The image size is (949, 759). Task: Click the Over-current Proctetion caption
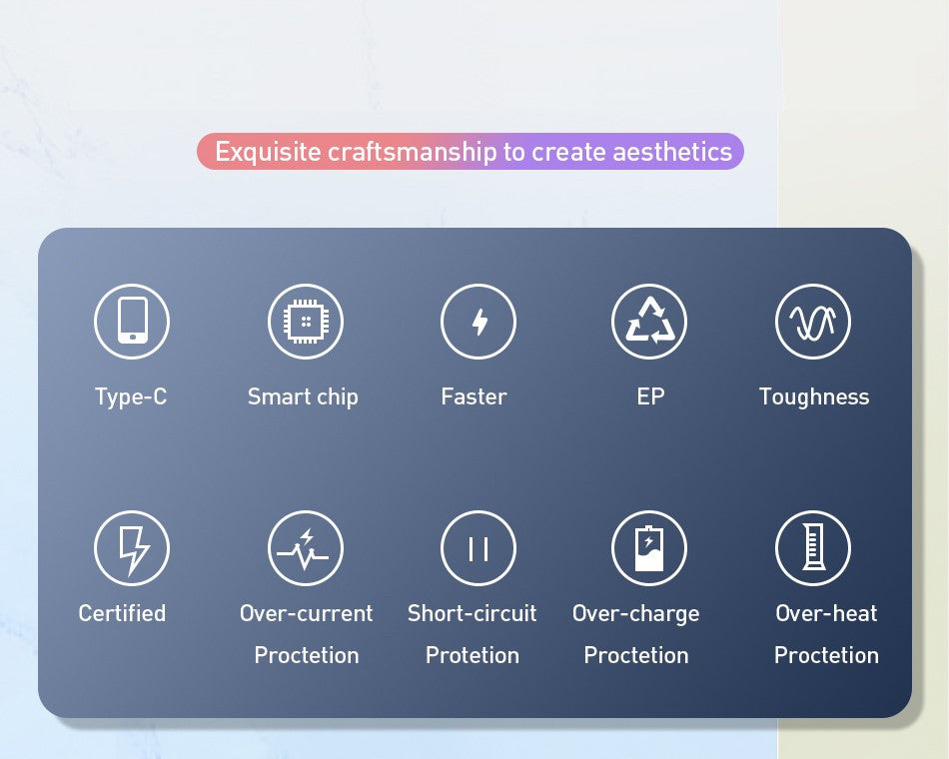(x=306, y=634)
